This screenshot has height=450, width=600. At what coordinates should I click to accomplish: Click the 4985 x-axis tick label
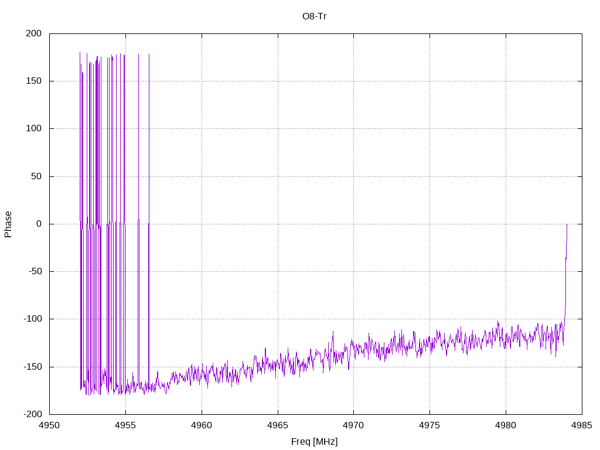coord(582,425)
